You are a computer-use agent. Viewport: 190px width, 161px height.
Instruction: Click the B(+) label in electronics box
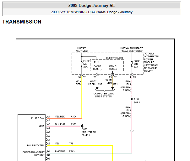coord(96,62)
